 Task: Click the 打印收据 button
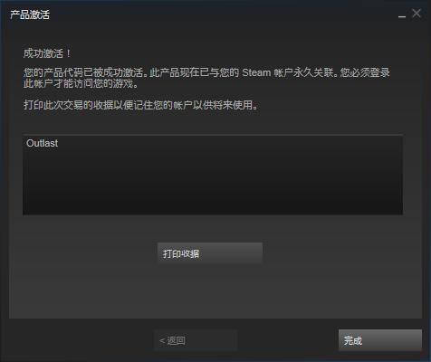click(210, 253)
